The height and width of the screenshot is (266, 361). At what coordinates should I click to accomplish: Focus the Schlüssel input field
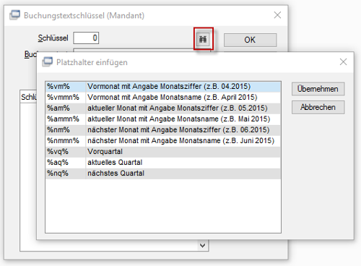tap(86, 38)
